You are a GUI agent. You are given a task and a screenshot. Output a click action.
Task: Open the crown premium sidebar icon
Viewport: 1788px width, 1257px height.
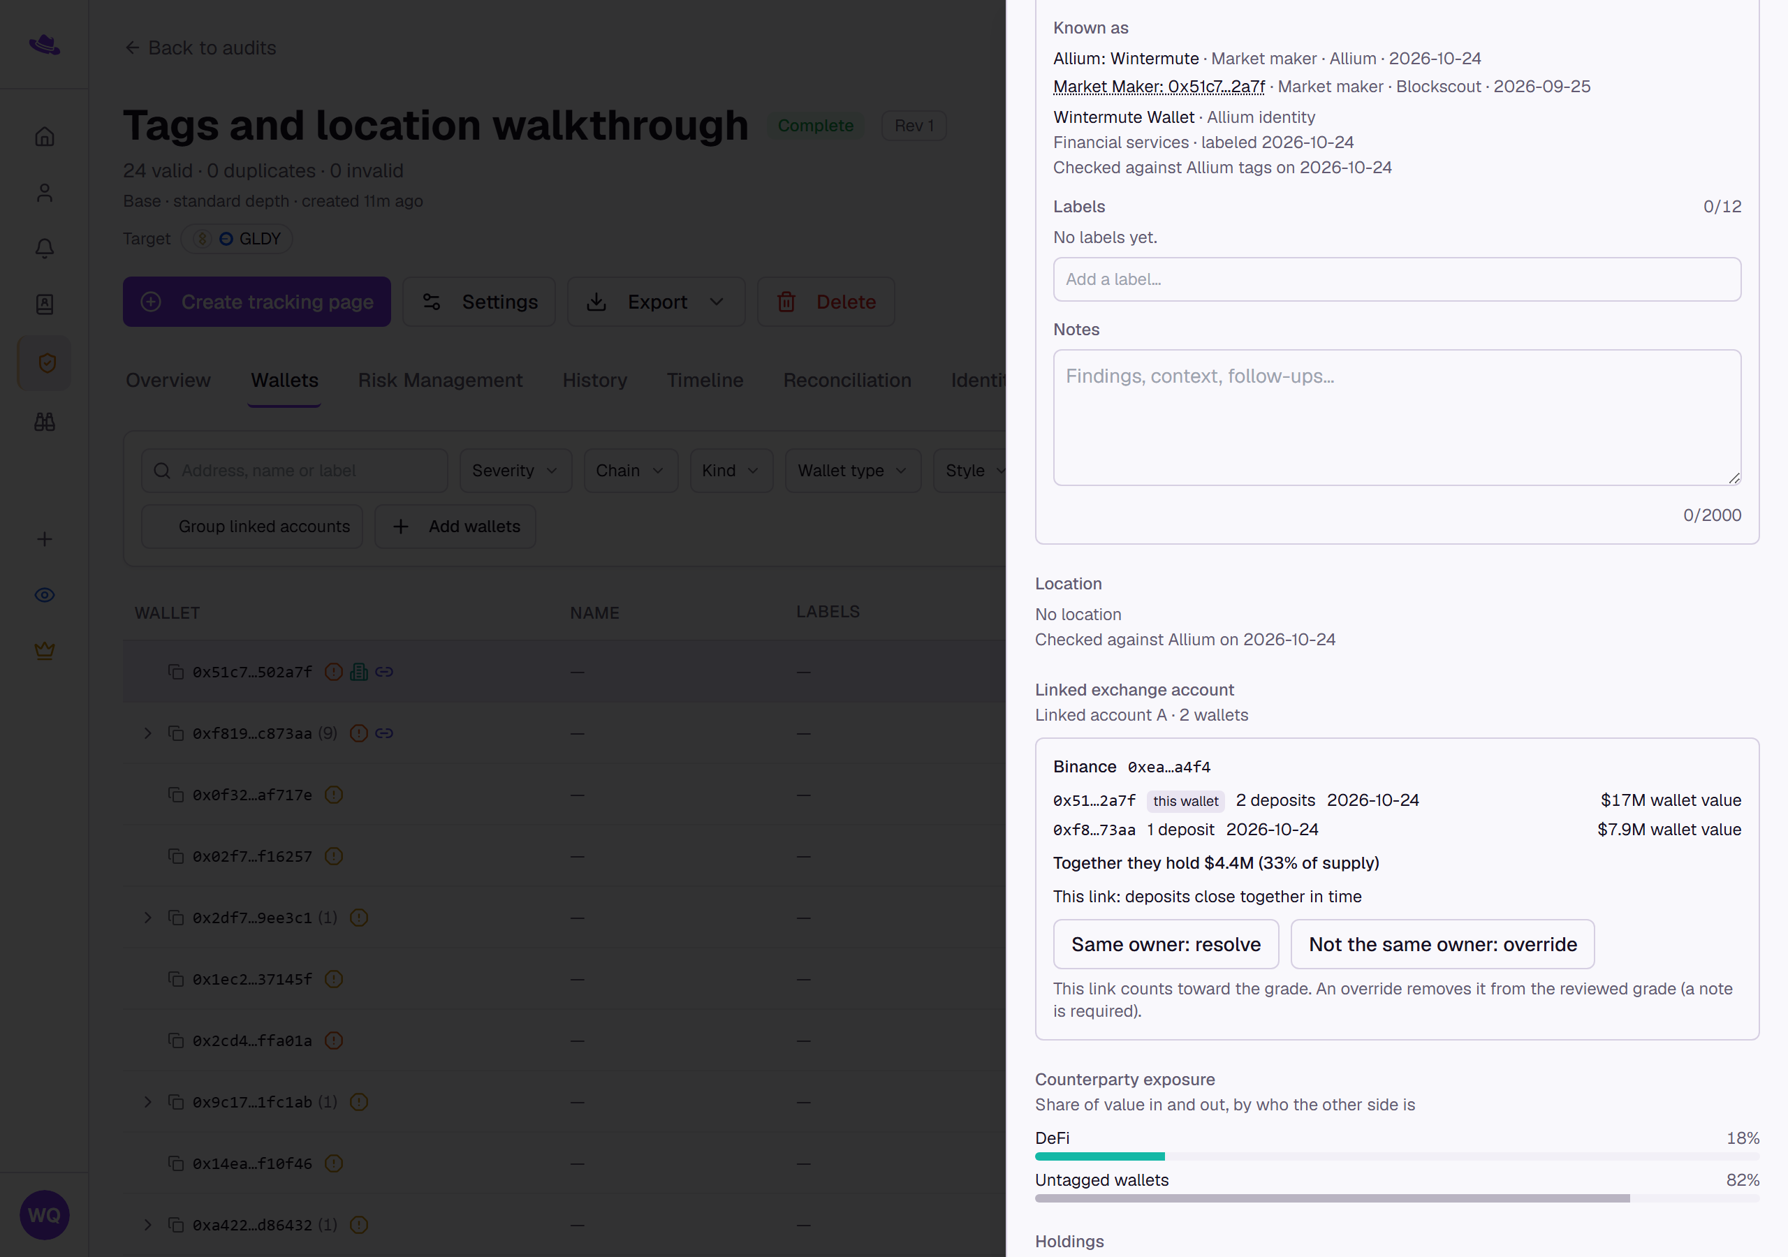[x=45, y=650]
